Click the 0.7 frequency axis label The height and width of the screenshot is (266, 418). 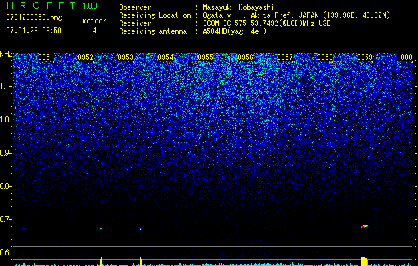[x=5, y=219]
